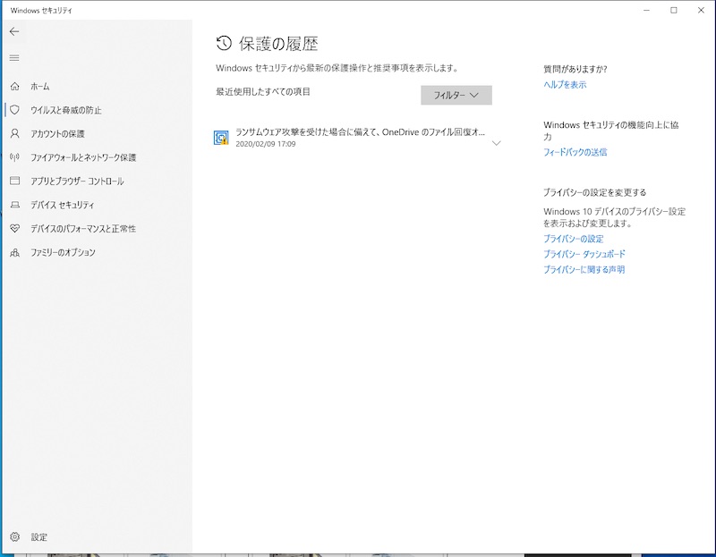Minimize the Windows セキュリティ window
The height and width of the screenshot is (557, 716).
pos(646,10)
